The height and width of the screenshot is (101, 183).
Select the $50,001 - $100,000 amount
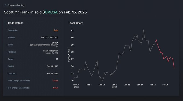click(50, 38)
